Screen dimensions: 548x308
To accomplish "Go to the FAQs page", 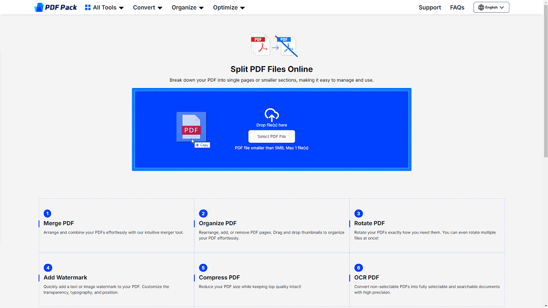I will click(457, 8).
